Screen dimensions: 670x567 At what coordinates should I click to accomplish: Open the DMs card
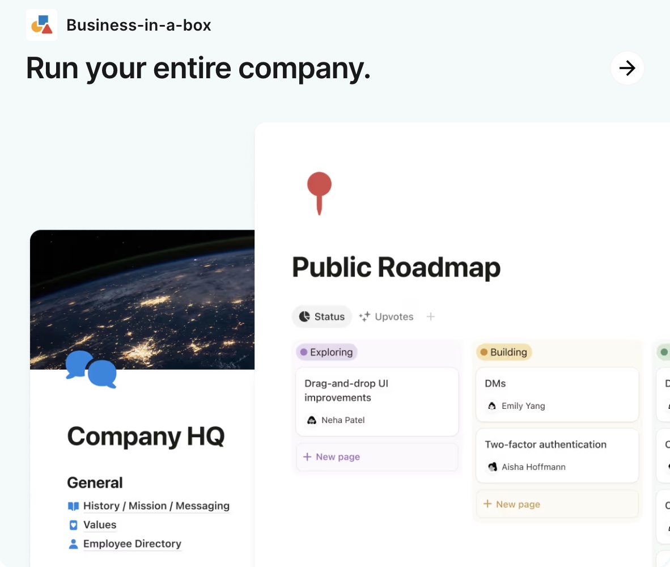(557, 395)
